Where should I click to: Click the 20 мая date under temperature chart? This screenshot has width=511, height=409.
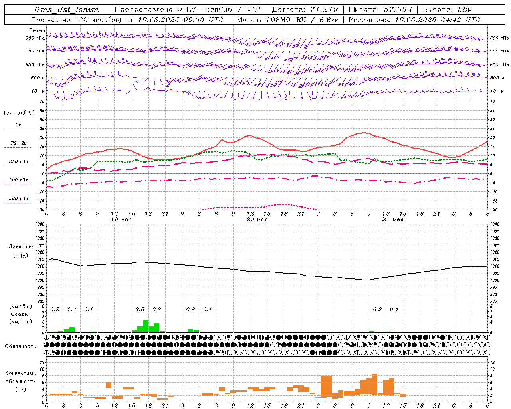(257, 220)
